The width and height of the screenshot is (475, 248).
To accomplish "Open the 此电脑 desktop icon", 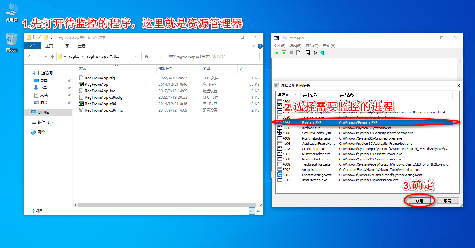I will 12,13.
